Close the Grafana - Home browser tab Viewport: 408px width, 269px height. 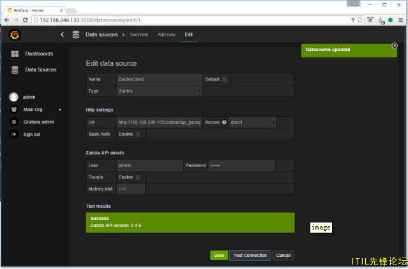click(x=61, y=11)
